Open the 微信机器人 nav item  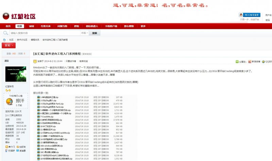pos(92,26)
